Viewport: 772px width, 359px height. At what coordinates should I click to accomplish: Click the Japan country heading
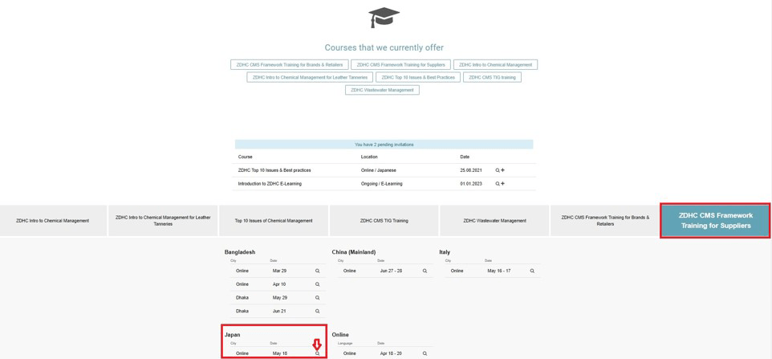233,335
